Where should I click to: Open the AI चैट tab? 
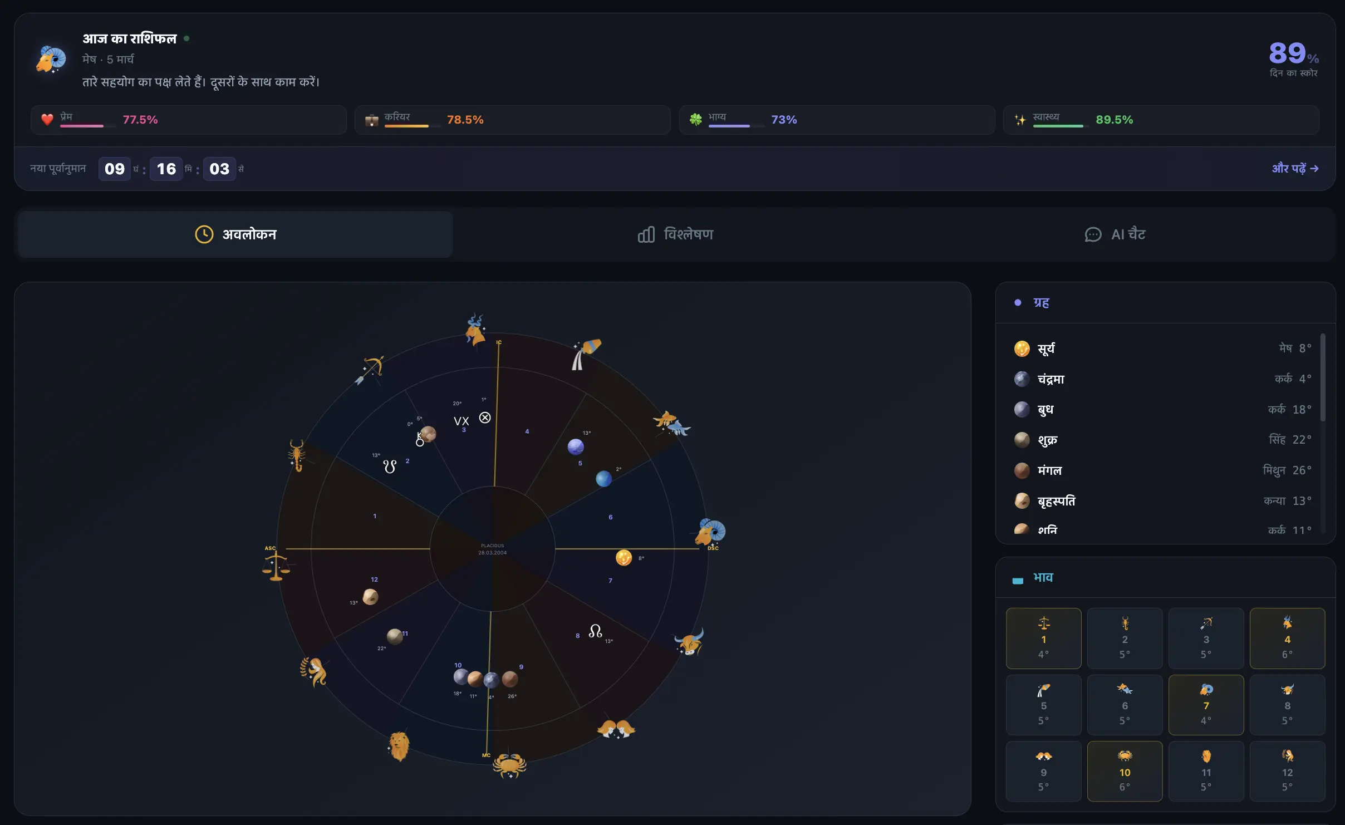click(1115, 234)
